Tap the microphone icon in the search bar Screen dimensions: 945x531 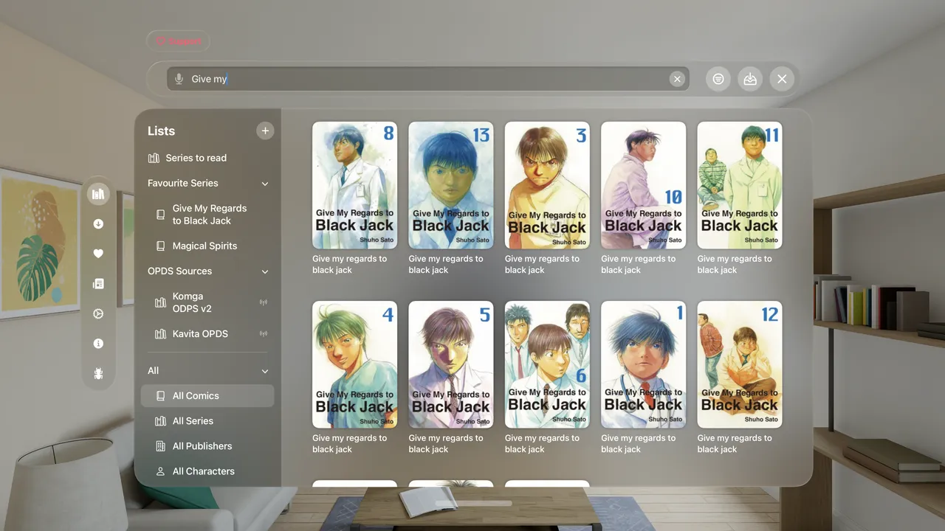(x=179, y=79)
